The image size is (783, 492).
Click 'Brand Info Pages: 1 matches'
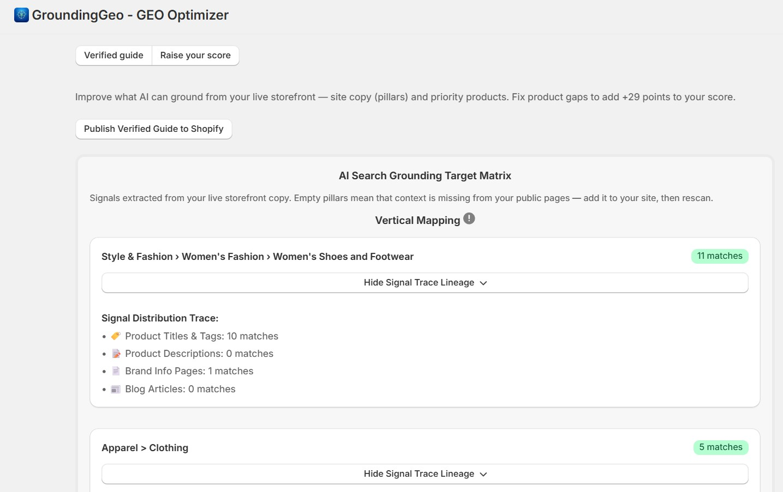click(189, 371)
